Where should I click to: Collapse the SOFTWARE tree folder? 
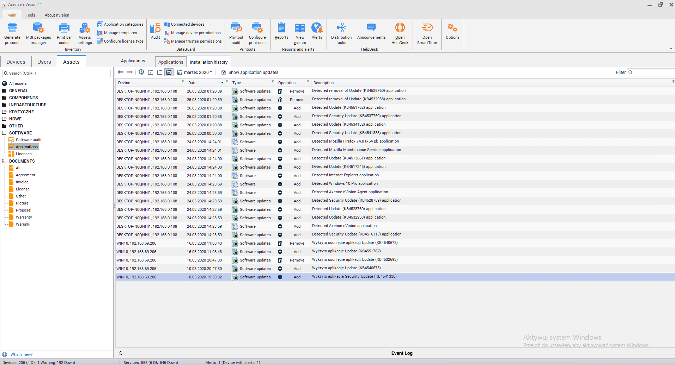click(x=5, y=133)
